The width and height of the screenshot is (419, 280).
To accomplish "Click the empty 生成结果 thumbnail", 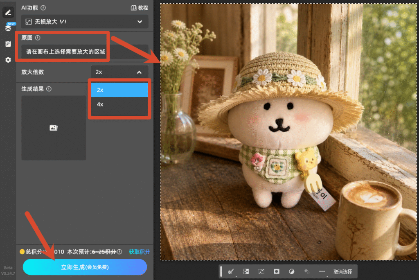I will 54,128.
